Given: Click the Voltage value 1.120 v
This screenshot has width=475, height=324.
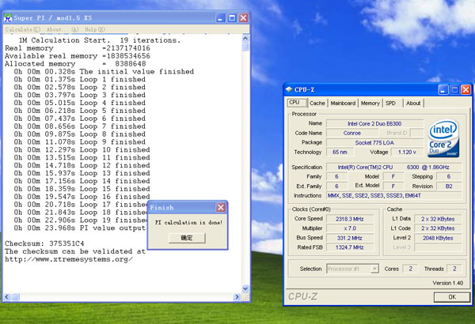Looking at the screenshot, I should 407,152.
